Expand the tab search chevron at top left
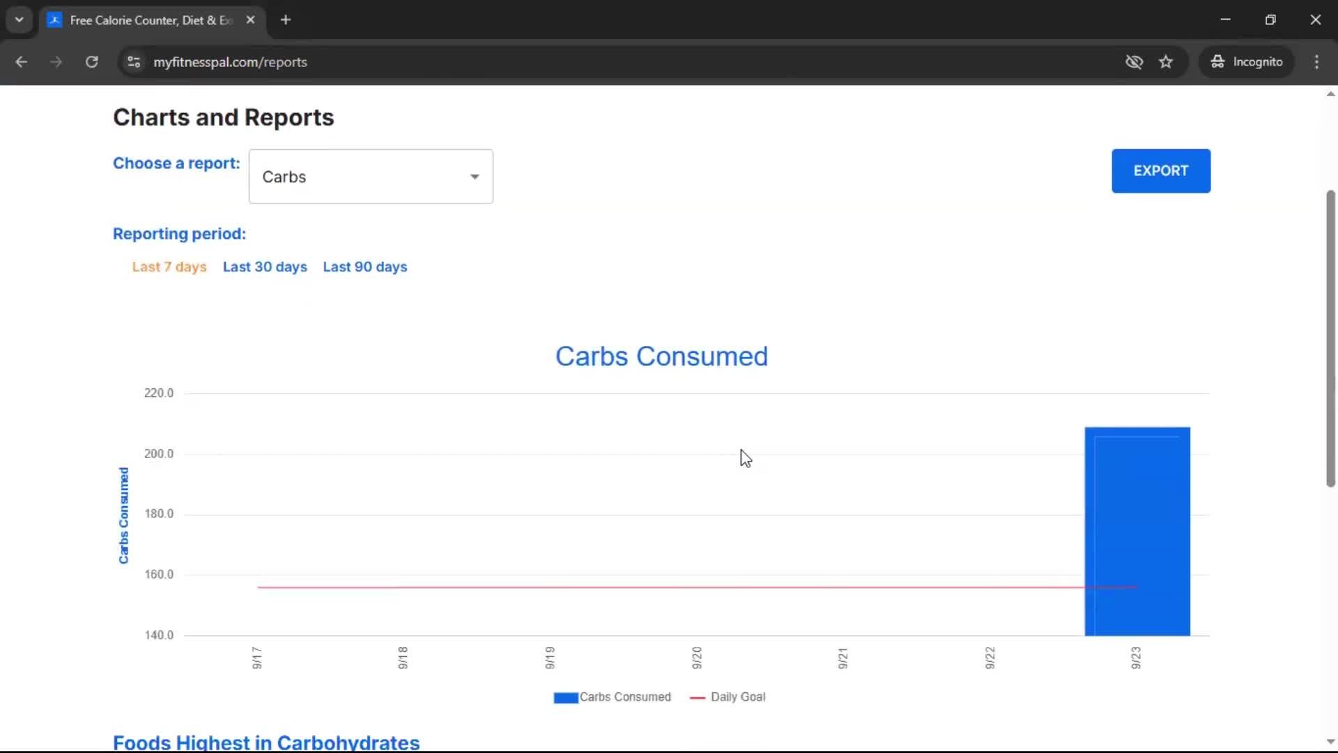 [x=20, y=20]
